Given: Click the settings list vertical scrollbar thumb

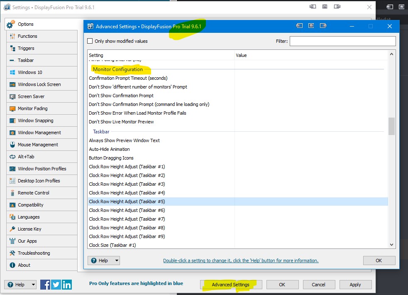Looking at the screenshot, I should tap(391, 126).
